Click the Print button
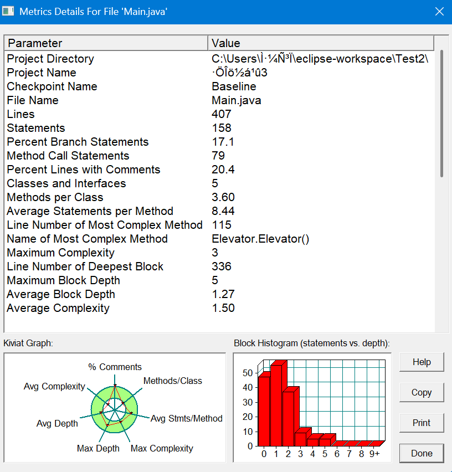The image size is (452, 472). pos(422,423)
